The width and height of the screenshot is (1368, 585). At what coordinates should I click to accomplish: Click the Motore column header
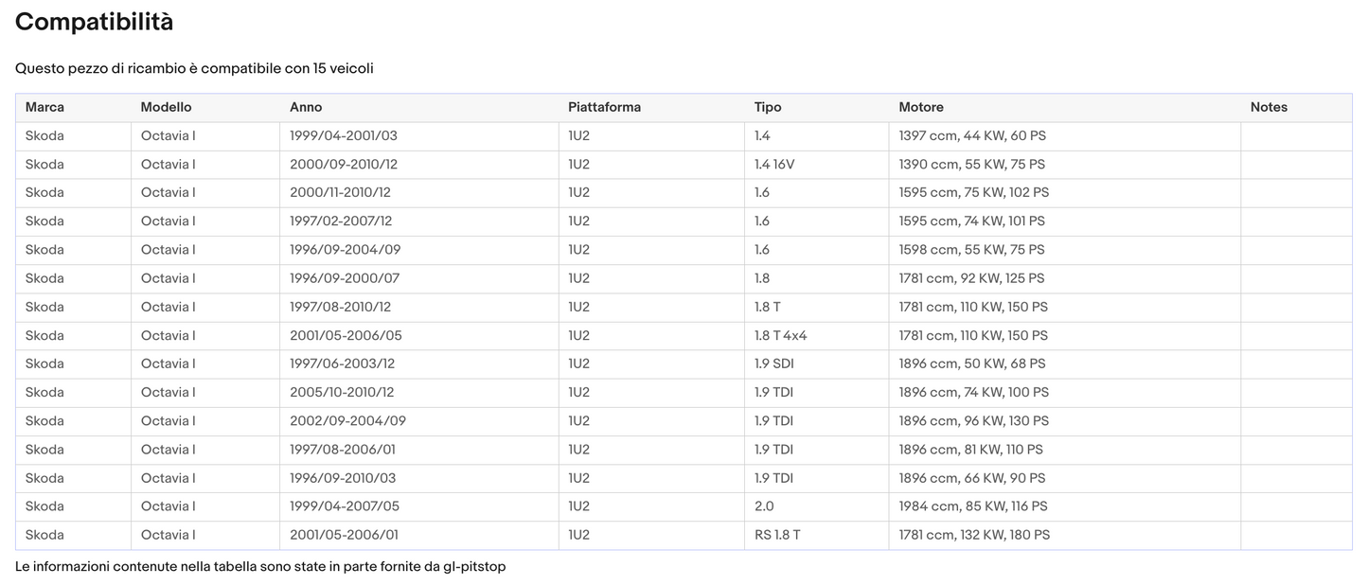coord(921,107)
